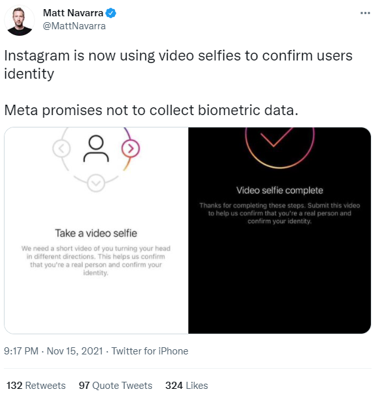Click the person silhouette icon
The height and width of the screenshot is (398, 378).
[96, 149]
